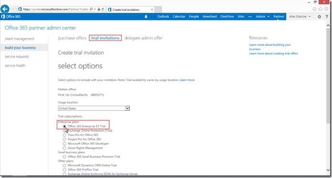
Task: Click the page scrollbar down arrow
Action: 328,170
